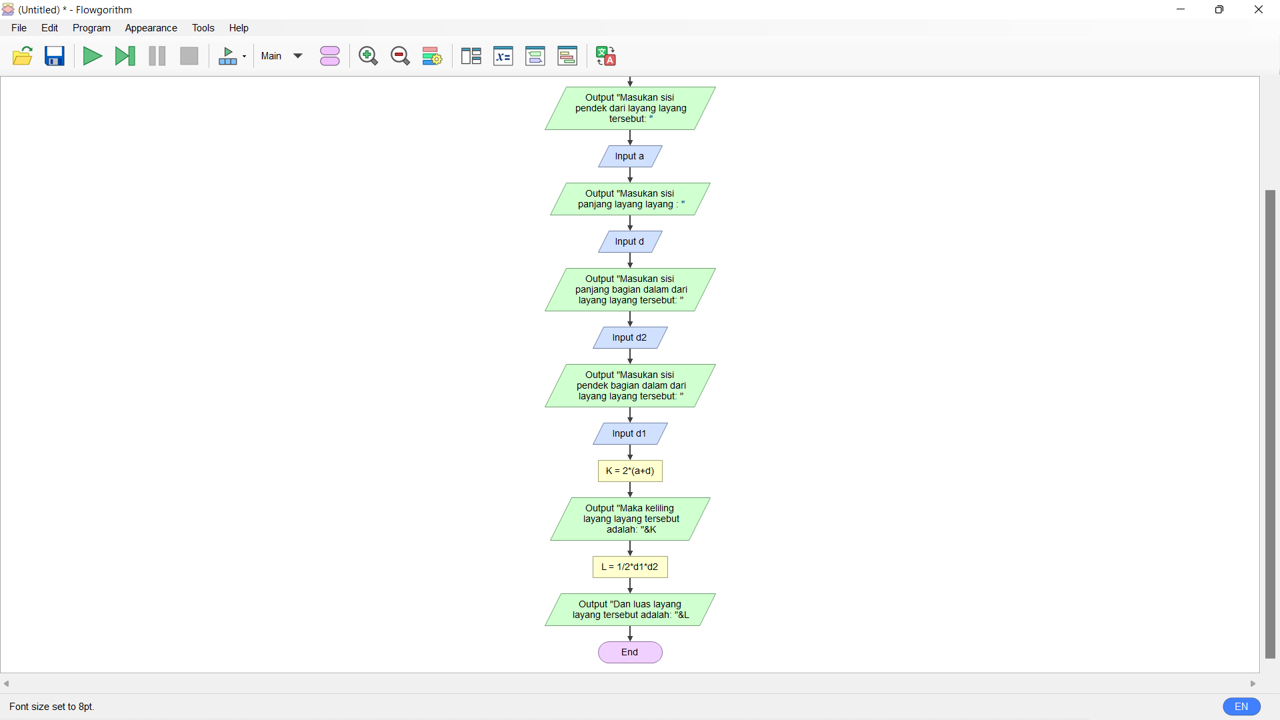Open the console window icon
1280x720 pixels.
[535, 56]
